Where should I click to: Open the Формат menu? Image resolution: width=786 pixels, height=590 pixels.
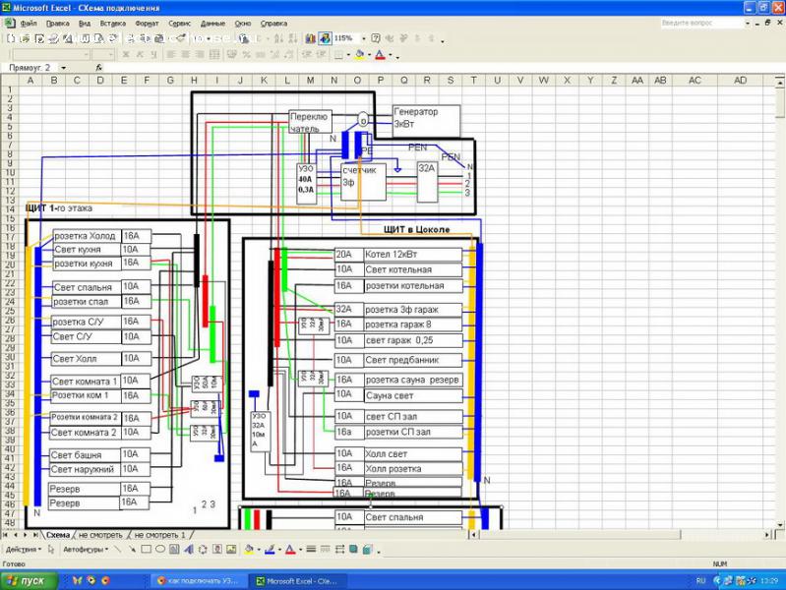[x=147, y=22]
